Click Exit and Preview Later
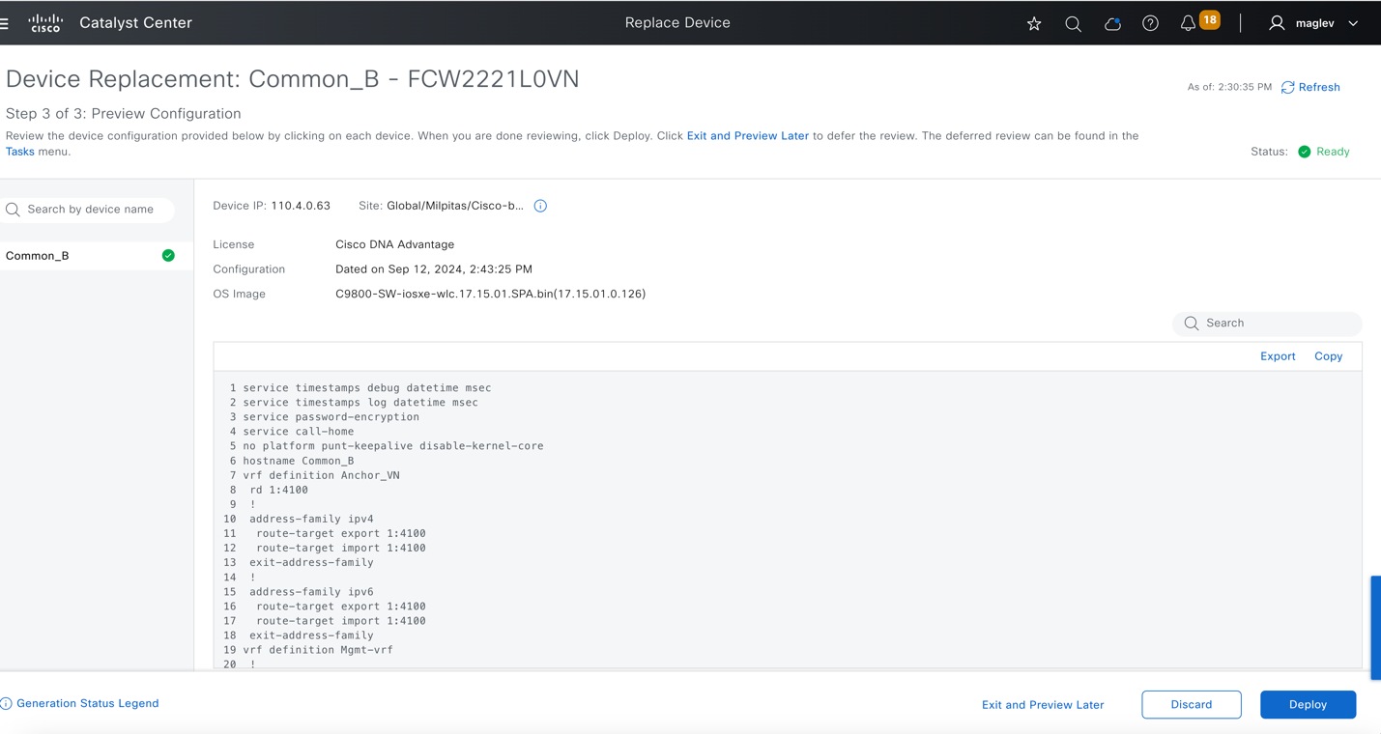 (1043, 704)
